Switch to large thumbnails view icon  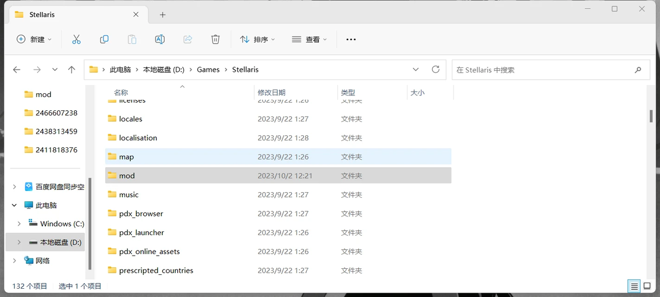click(x=647, y=286)
